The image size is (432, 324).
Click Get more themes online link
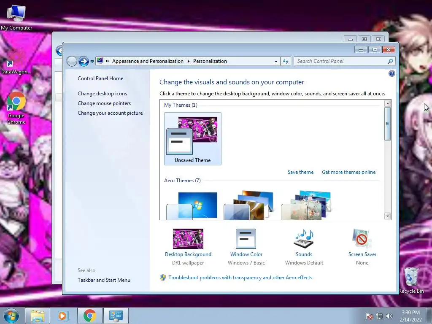[348, 172]
